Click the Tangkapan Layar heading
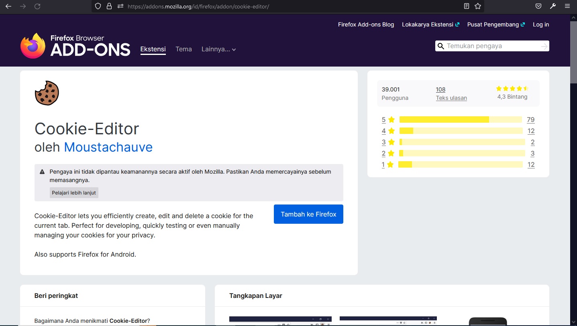Image resolution: width=577 pixels, height=326 pixels. [x=256, y=296]
